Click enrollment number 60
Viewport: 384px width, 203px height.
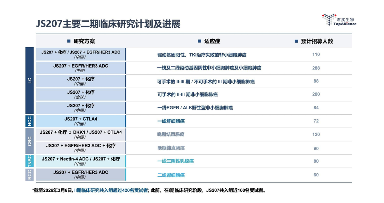pos(316,175)
